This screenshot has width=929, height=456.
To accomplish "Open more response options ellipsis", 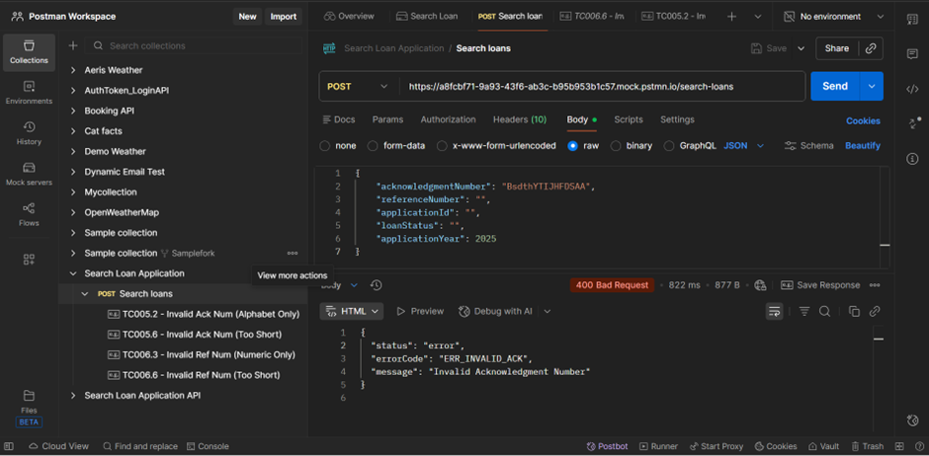I will (x=874, y=285).
